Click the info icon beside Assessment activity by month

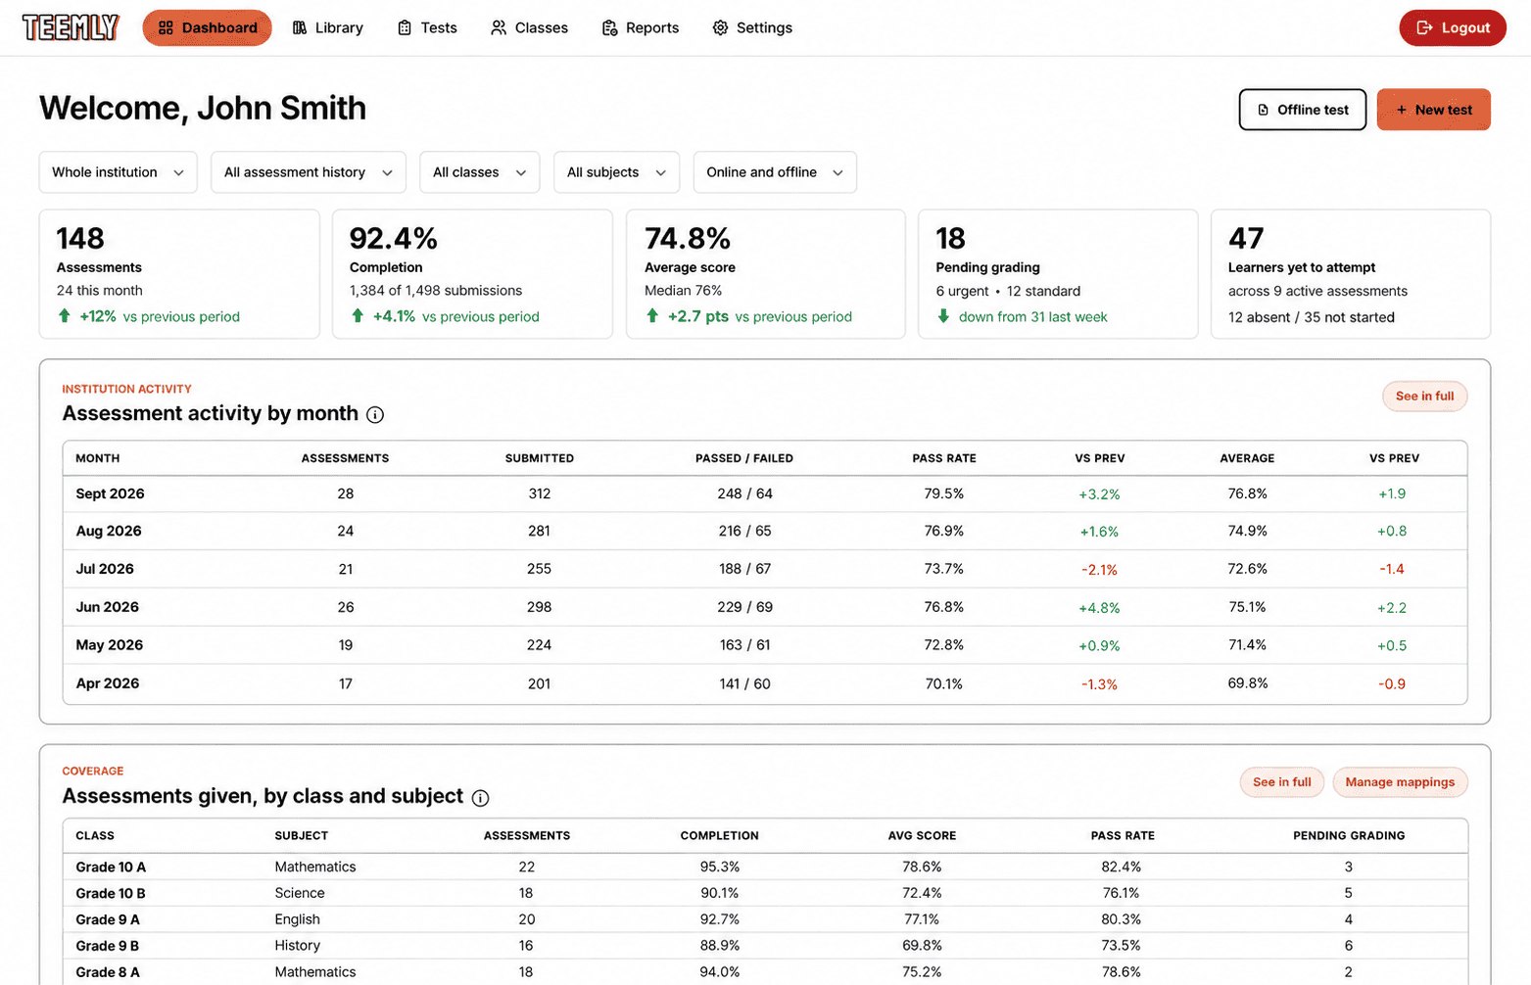(375, 415)
